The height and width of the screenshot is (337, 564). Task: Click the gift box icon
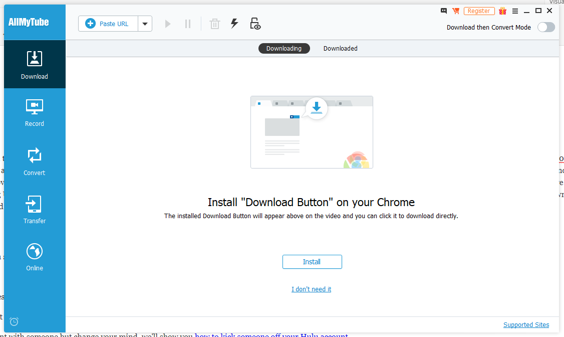click(x=503, y=11)
